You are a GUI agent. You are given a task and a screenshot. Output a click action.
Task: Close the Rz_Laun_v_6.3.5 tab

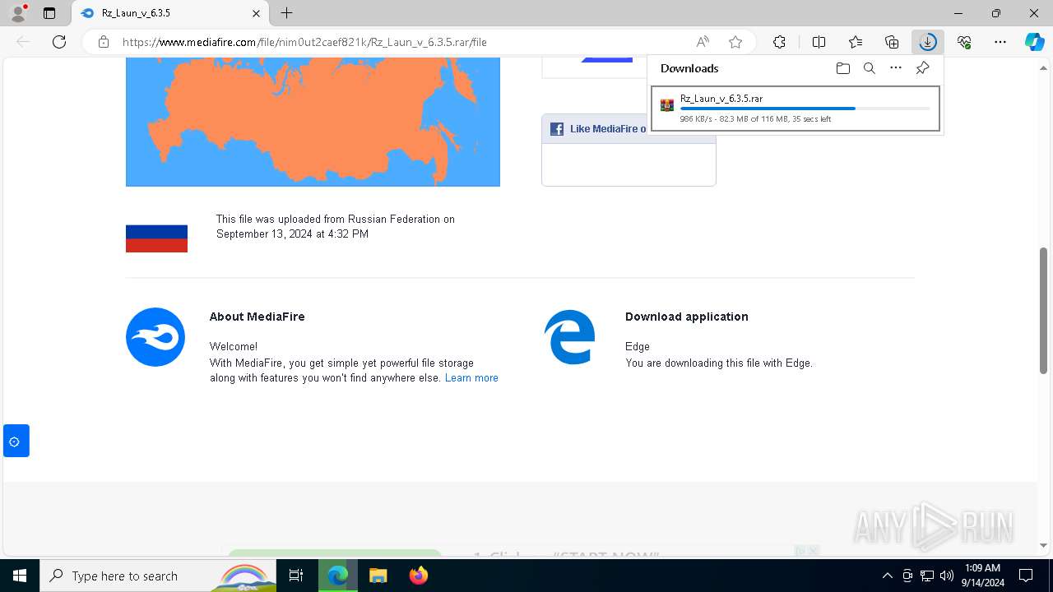(x=256, y=13)
